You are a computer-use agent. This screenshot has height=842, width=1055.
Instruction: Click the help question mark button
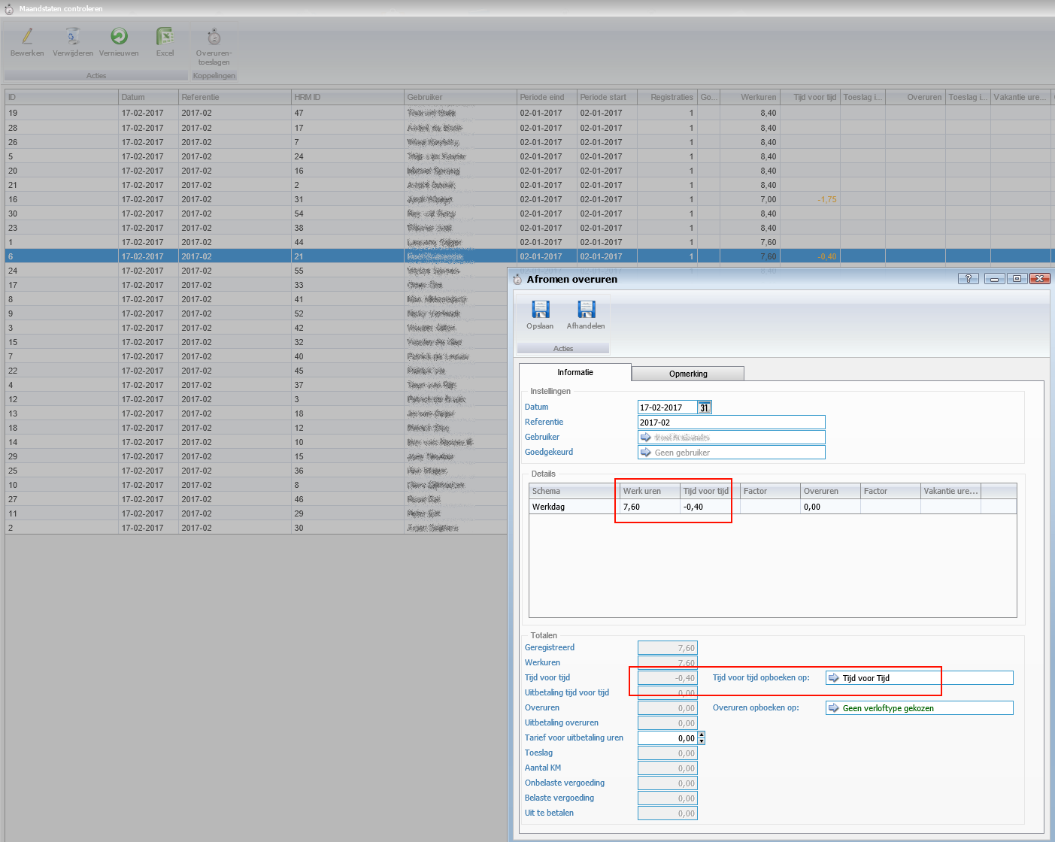[x=968, y=279]
